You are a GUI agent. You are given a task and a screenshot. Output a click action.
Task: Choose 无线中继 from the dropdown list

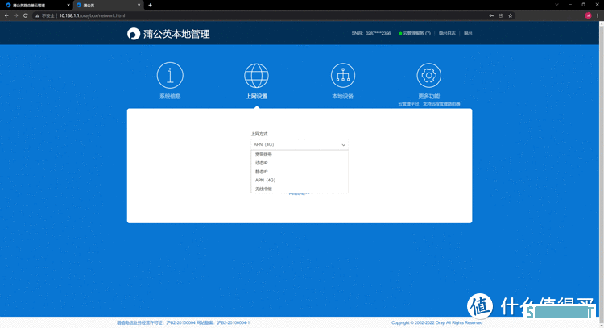click(x=300, y=189)
